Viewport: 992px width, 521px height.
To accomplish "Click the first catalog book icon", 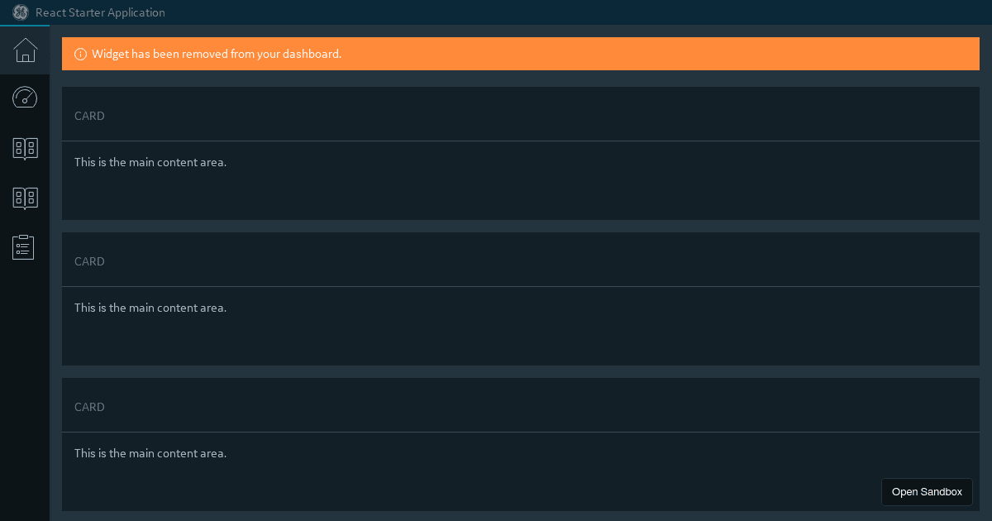I will 25,147.
